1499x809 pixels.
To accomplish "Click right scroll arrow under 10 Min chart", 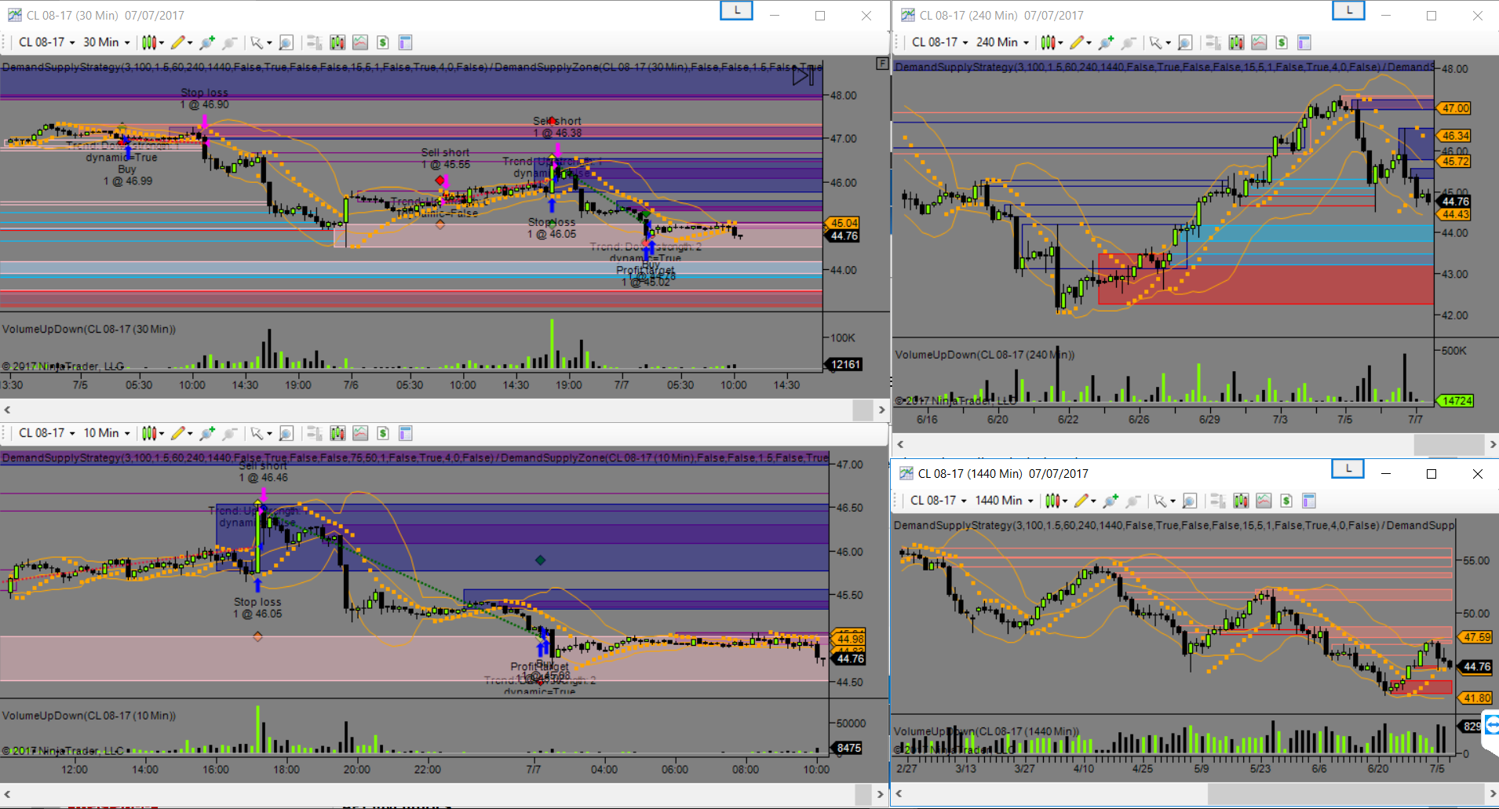I will point(881,795).
